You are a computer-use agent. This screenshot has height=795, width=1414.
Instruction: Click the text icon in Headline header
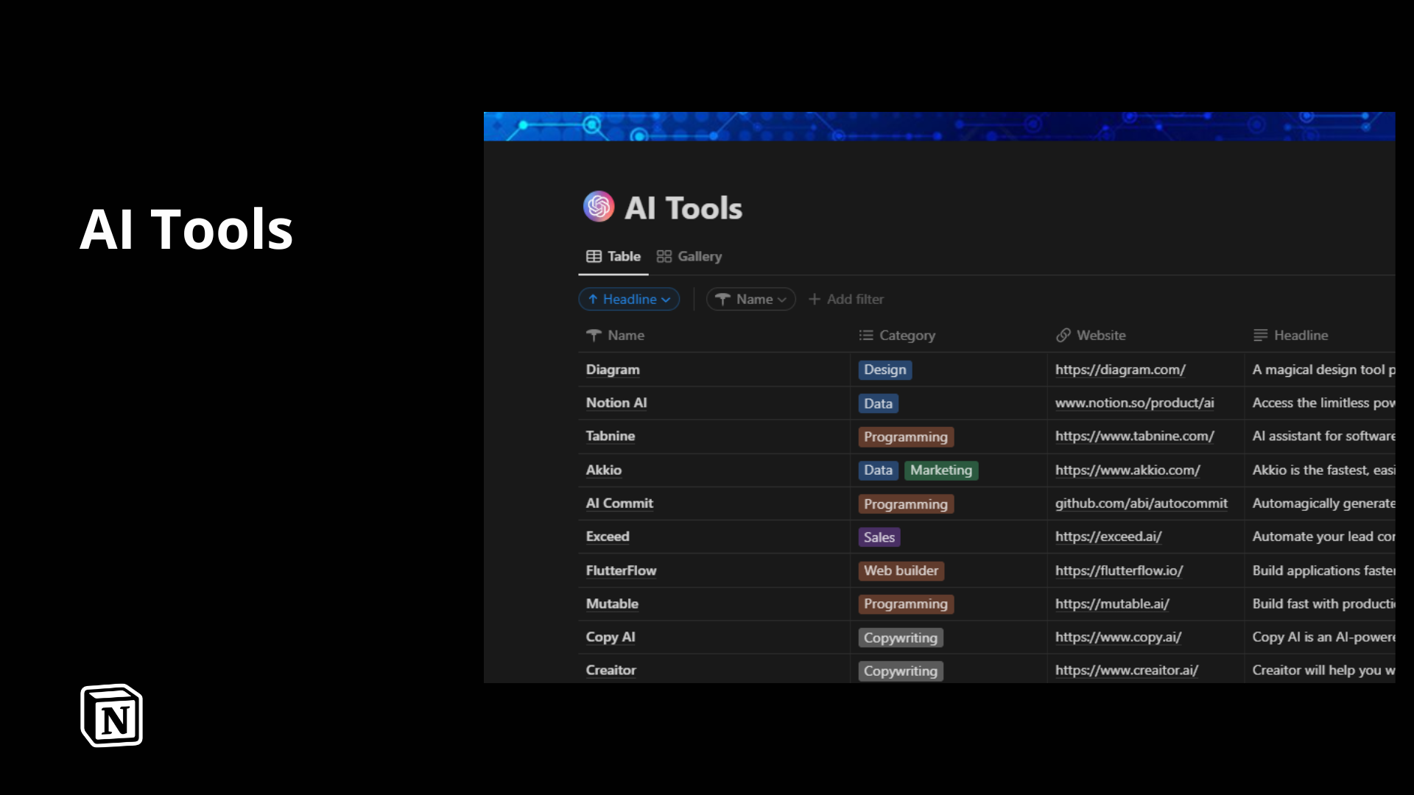tap(1261, 335)
